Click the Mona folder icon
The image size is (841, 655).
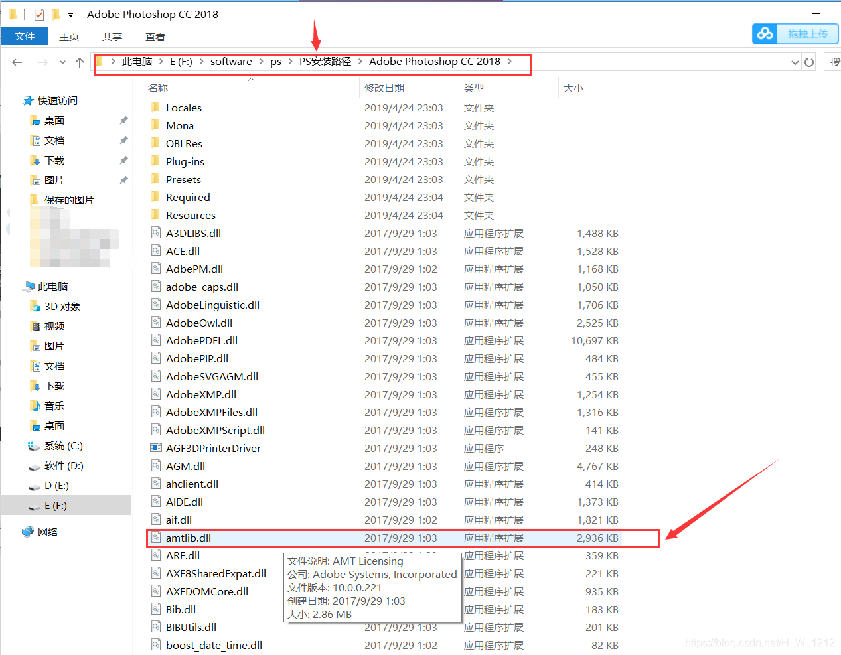pyautogui.click(x=155, y=125)
